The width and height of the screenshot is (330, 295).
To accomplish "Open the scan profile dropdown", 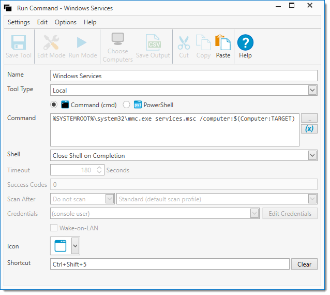I will (312, 199).
